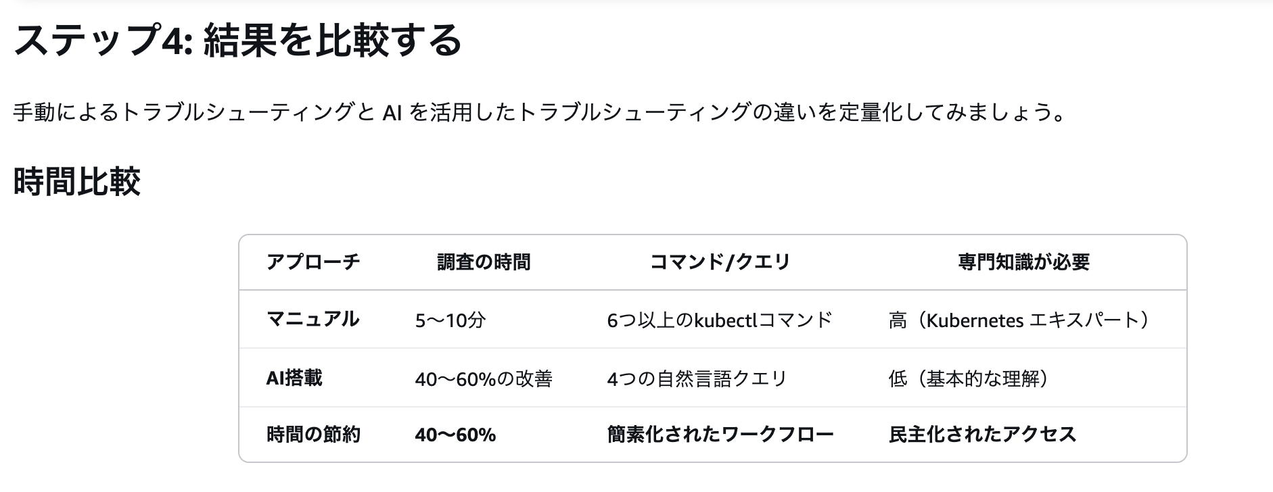Image resolution: width=1273 pixels, height=492 pixels.
Task: Click the 4つの自然言語クエリ cell
Action: point(697,378)
